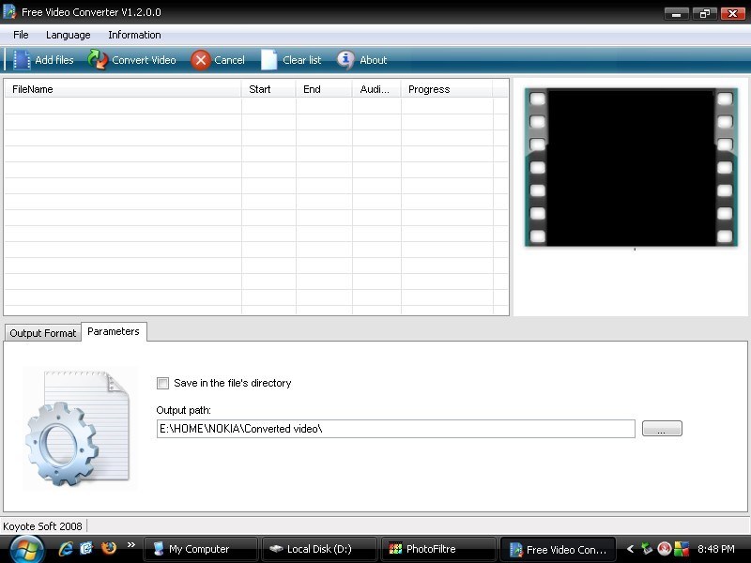Click the green-arrow device tray icon
The width and height of the screenshot is (751, 563).
[647, 549]
